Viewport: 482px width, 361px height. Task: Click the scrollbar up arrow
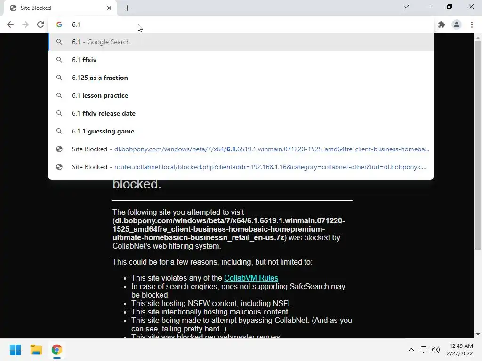tap(478, 38)
